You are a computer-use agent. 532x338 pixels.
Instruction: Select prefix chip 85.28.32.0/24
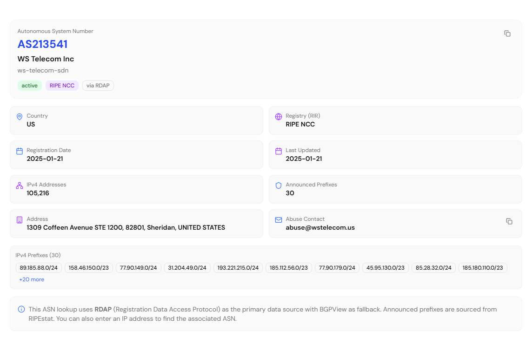click(x=433, y=268)
